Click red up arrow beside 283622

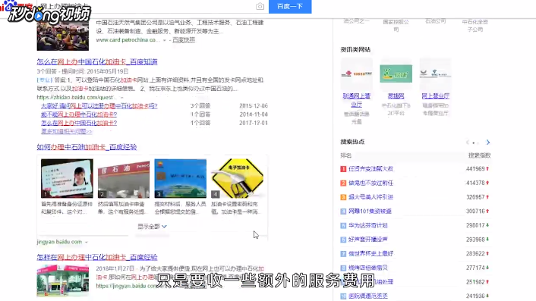tap(487, 253)
